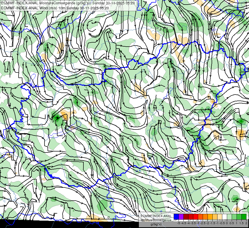Pick the dark maroon legend swatch
249x228 pixels.
186,217
